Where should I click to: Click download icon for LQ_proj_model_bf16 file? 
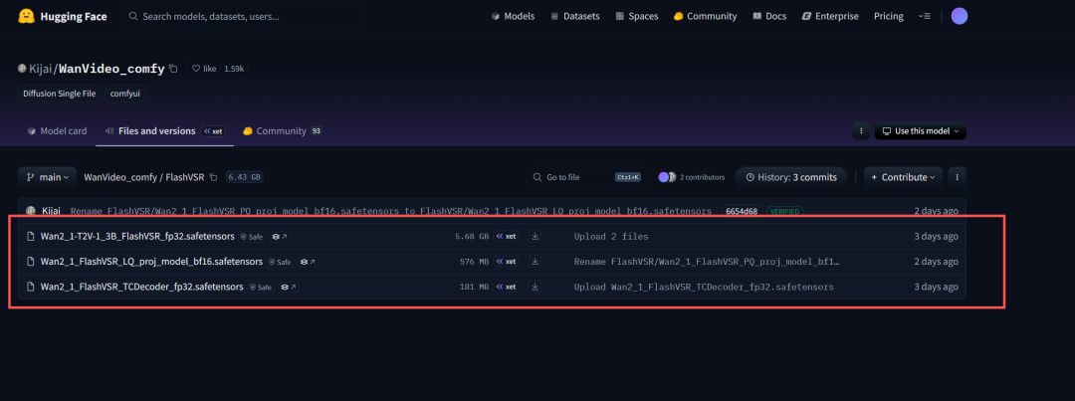tap(535, 262)
